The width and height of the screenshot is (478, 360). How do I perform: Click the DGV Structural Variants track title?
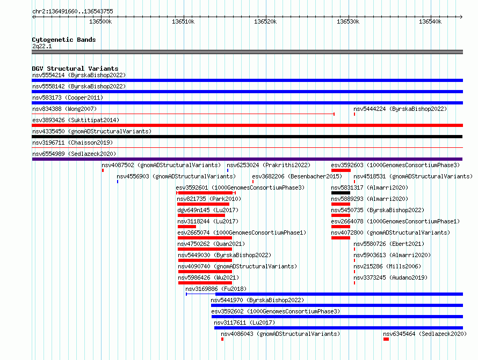[75, 69]
